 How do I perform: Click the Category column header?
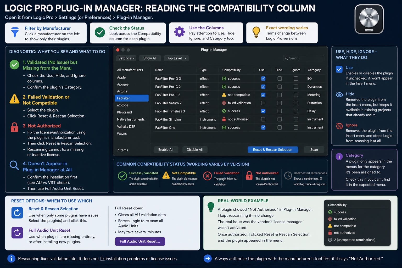pos(314,70)
